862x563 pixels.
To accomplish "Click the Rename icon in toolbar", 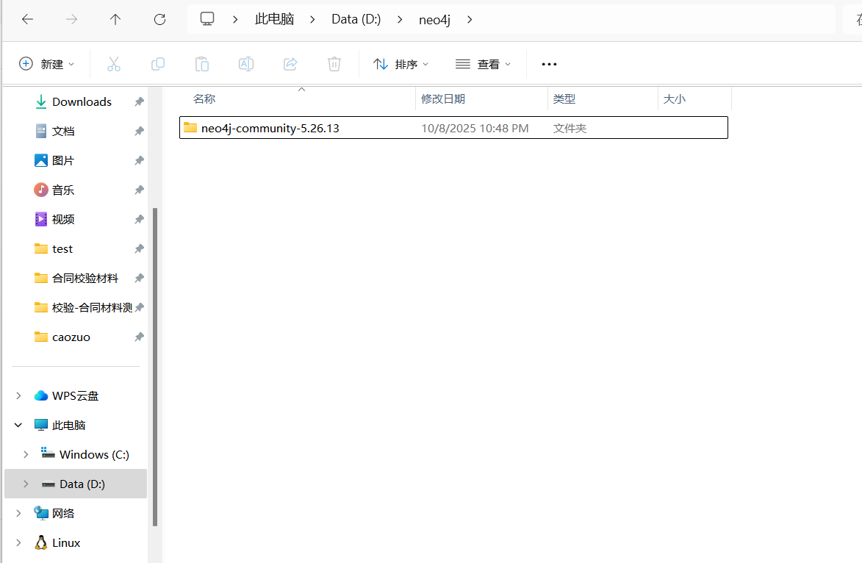I will (245, 64).
